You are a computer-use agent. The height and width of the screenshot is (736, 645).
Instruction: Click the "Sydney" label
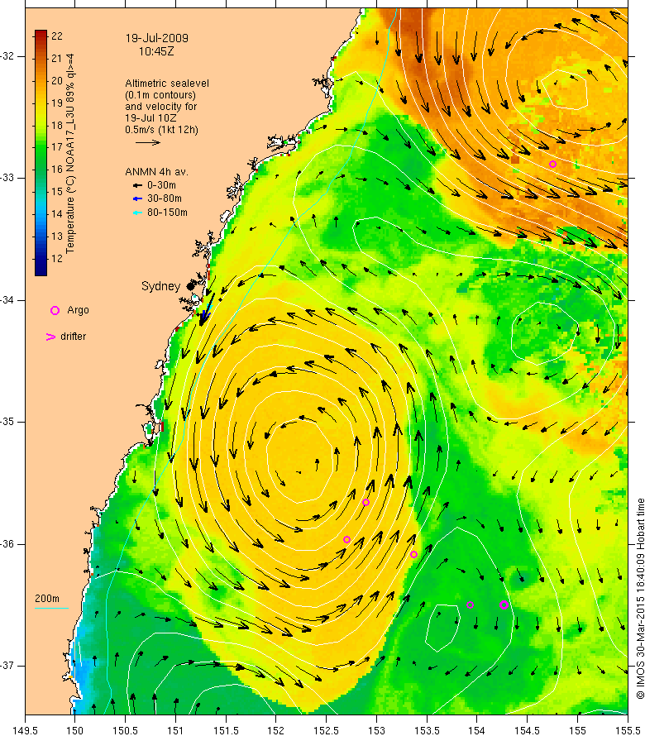[x=160, y=286]
